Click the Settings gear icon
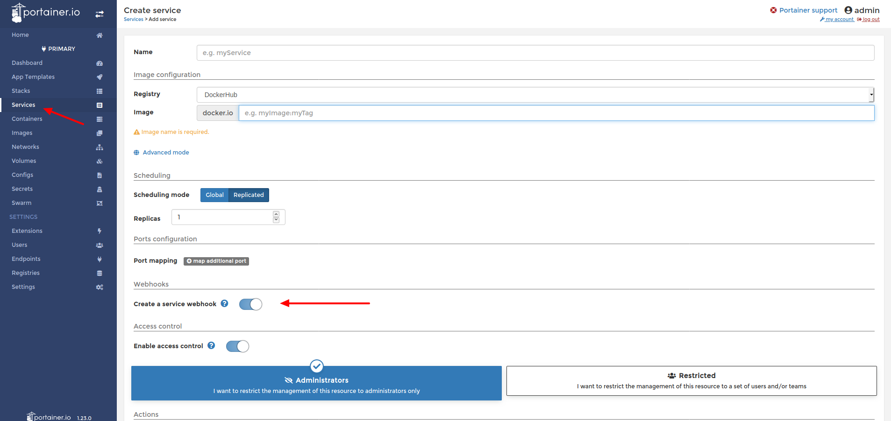 [99, 287]
